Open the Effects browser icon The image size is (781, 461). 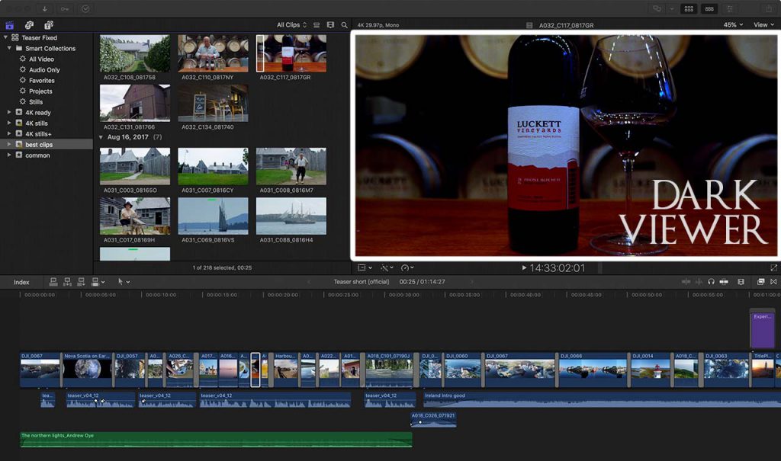[760, 282]
